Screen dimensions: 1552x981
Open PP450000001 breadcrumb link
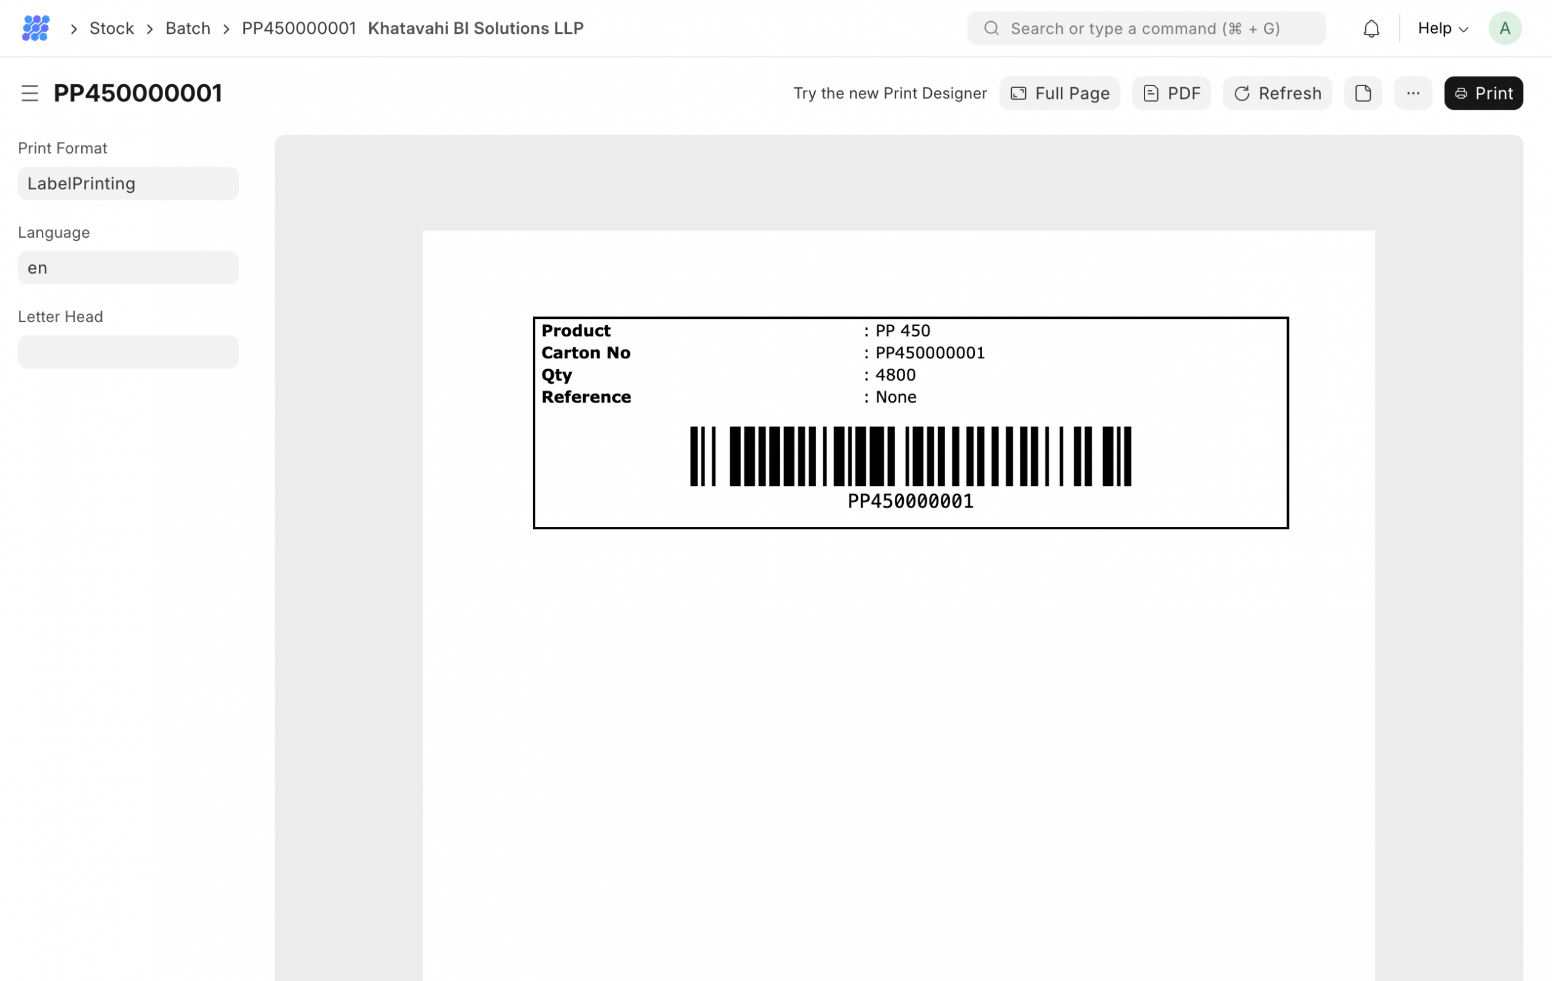tap(298, 28)
